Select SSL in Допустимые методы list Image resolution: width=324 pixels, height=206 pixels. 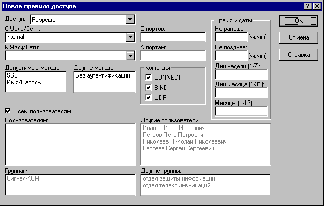12,75
